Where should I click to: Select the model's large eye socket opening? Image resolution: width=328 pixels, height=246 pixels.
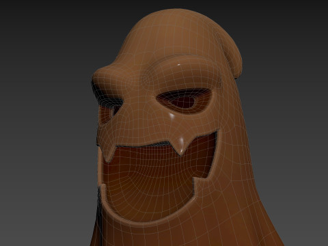[x=184, y=100]
